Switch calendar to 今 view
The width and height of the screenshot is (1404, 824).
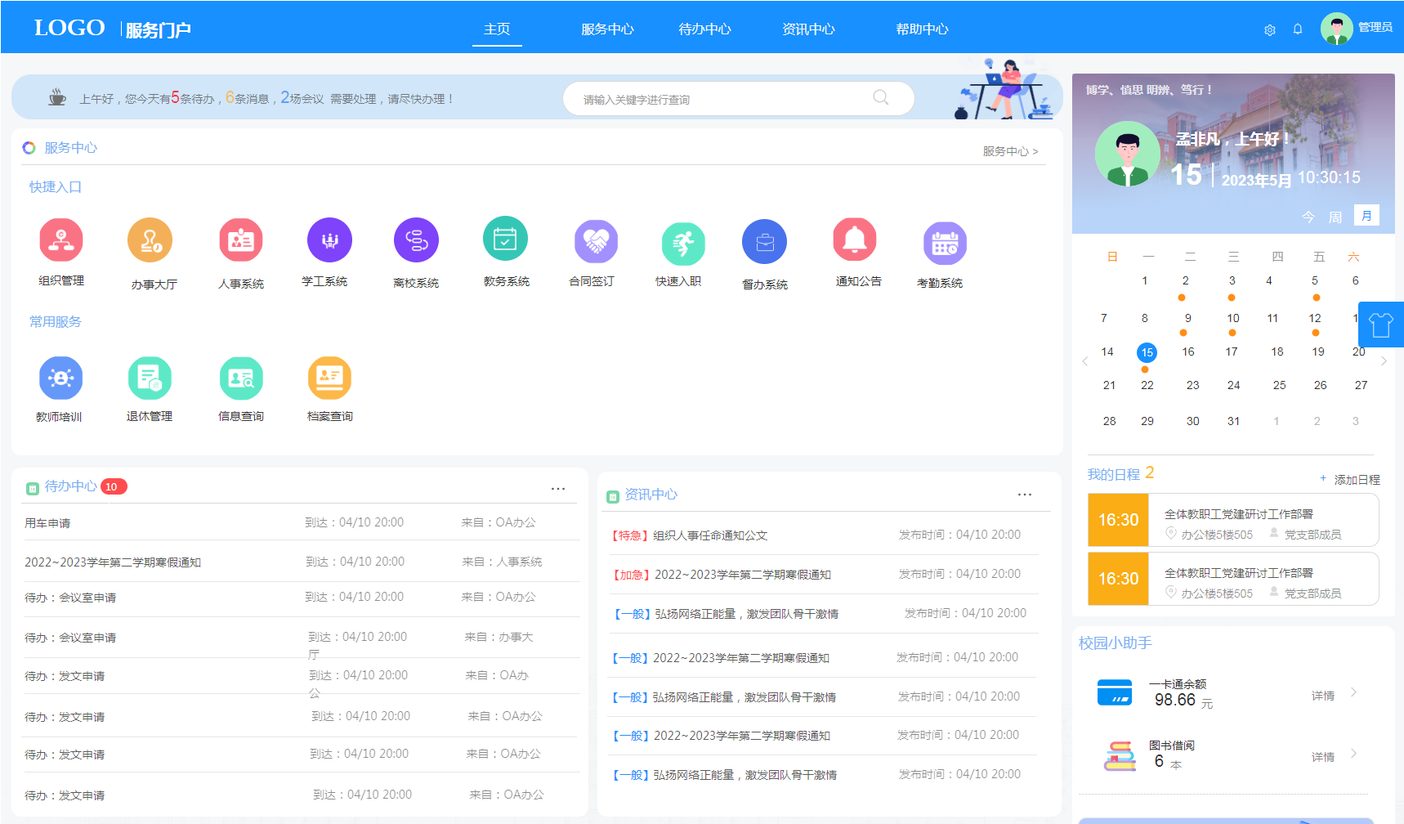(1308, 217)
